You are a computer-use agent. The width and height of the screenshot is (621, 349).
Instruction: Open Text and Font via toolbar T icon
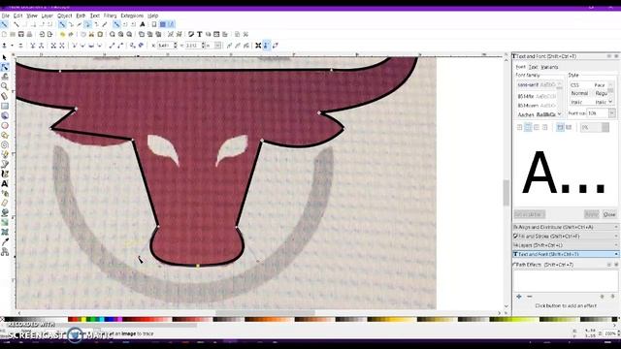(x=200, y=35)
